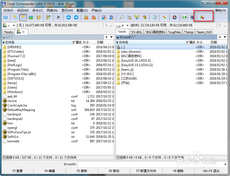
Task: Click F8 删除 button
Action: pos(178,171)
